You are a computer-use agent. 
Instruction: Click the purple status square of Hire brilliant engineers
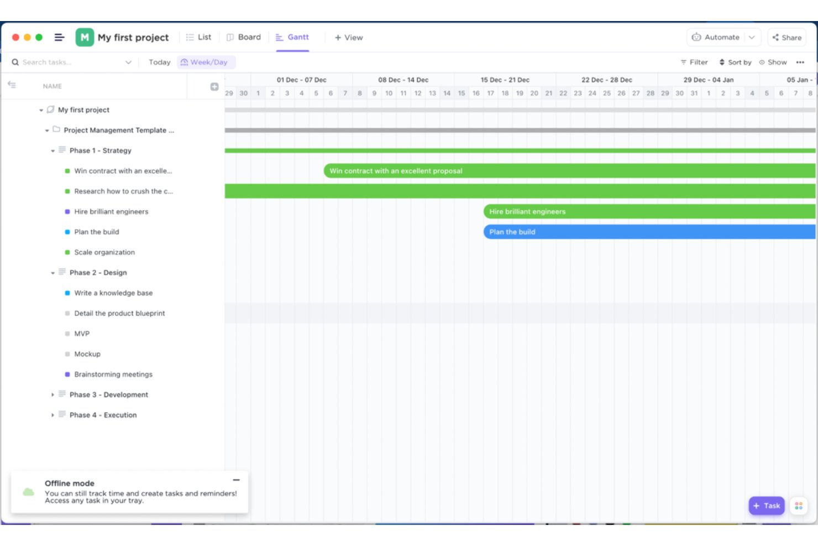click(67, 211)
